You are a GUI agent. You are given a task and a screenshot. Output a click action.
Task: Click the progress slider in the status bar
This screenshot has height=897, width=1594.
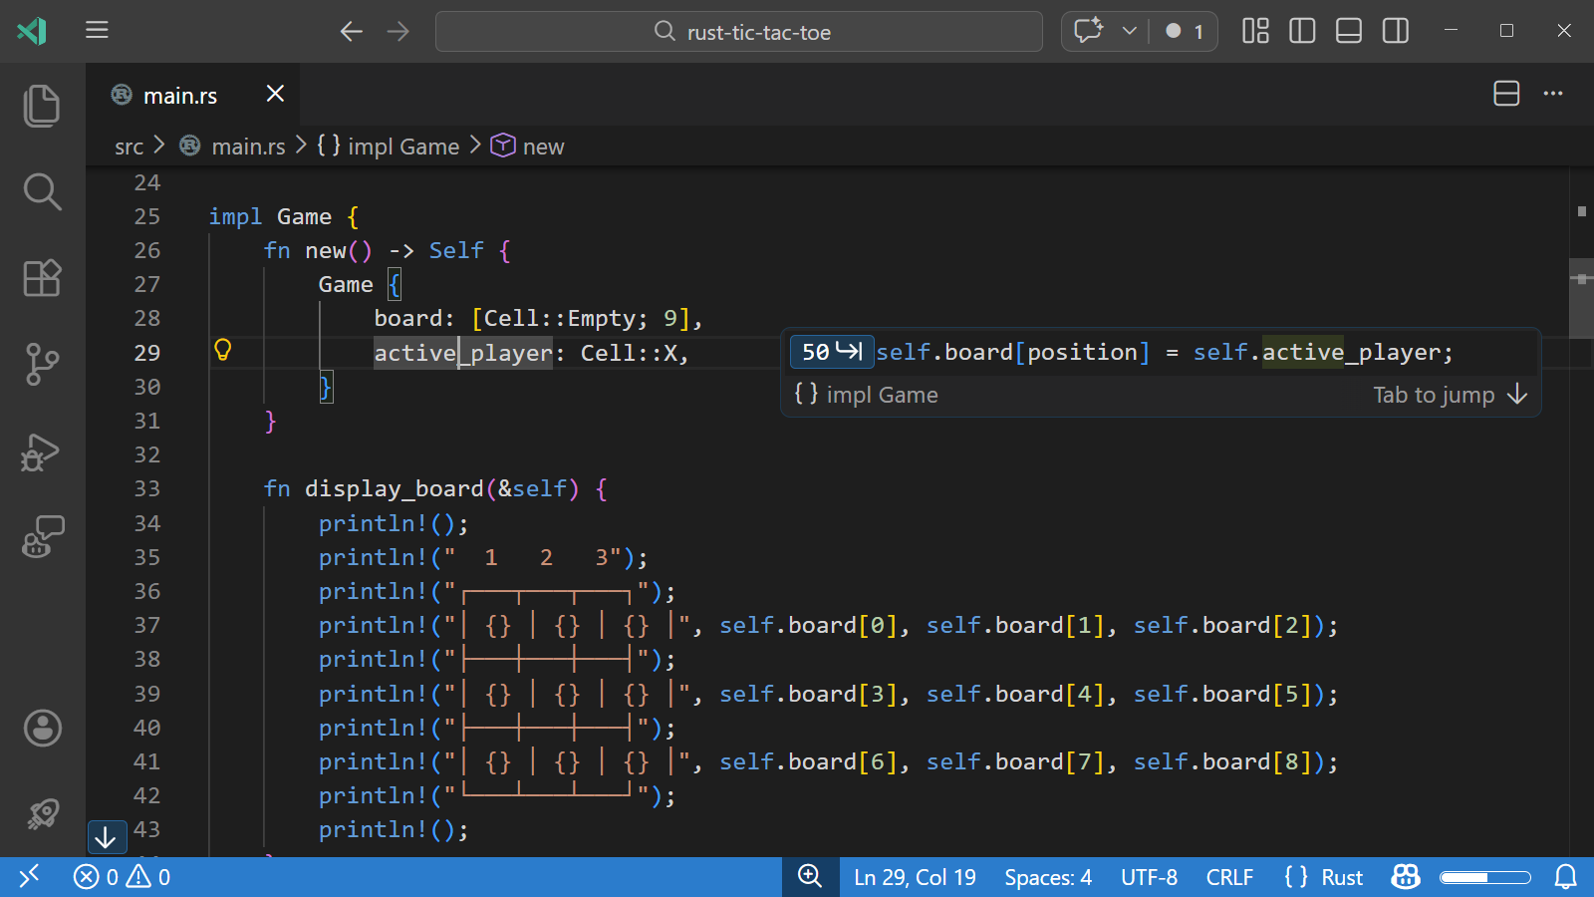click(x=1484, y=877)
